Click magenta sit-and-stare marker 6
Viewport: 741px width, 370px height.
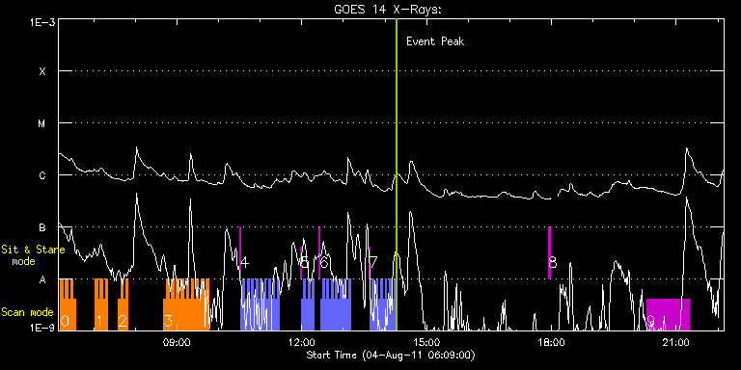[319, 253]
